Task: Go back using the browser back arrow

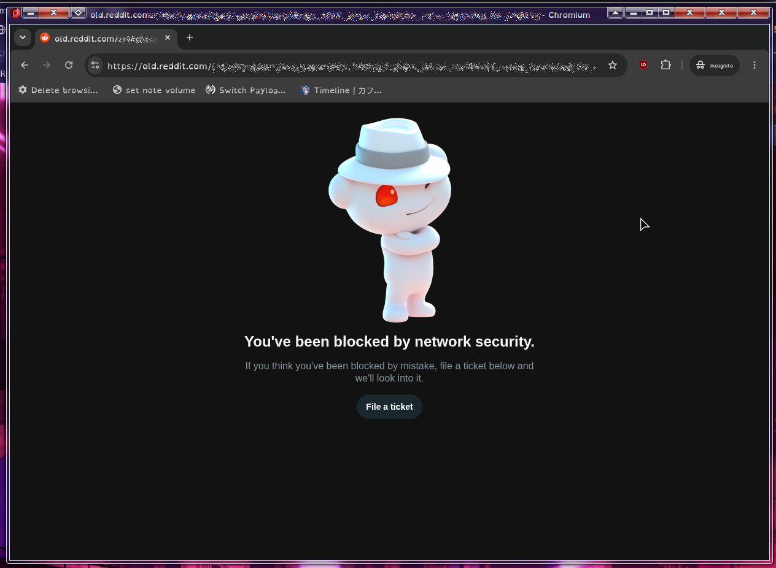Action: [x=25, y=65]
